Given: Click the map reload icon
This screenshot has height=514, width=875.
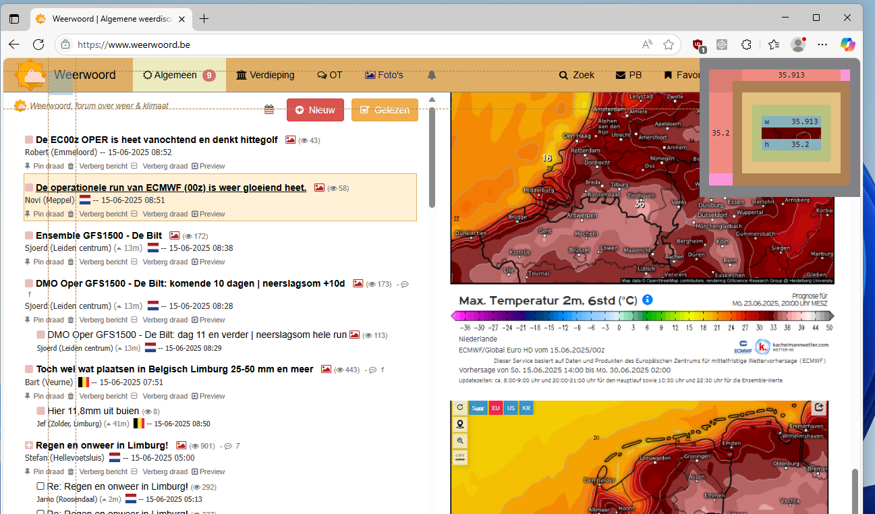Looking at the screenshot, I should coord(460,407).
